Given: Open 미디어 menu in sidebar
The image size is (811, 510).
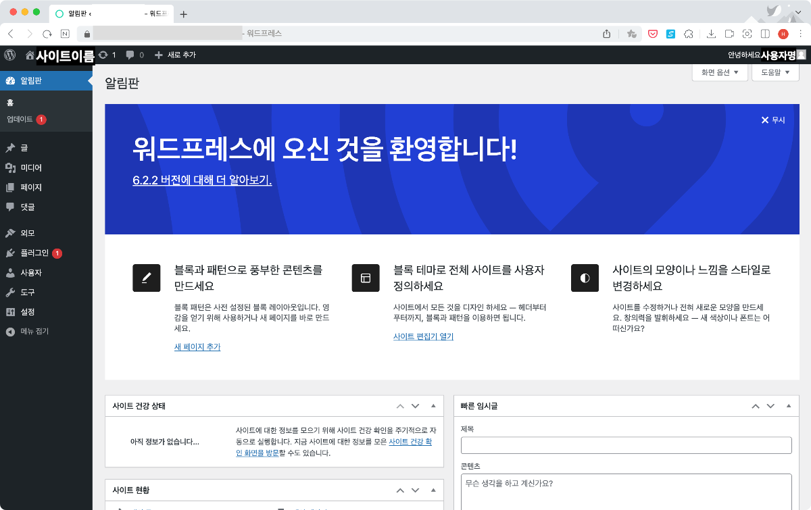Looking at the screenshot, I should pos(46,168).
